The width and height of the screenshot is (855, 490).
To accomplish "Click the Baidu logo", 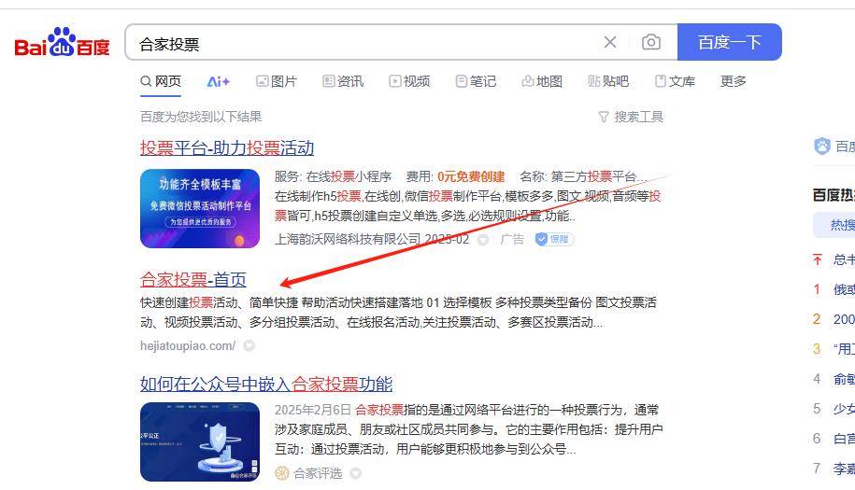I will (62, 43).
